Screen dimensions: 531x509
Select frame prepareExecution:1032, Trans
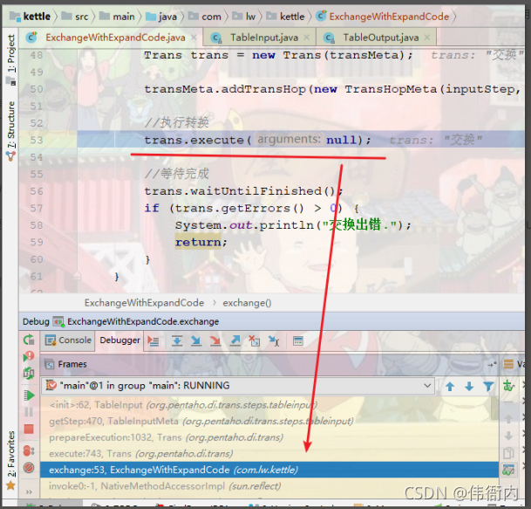(269, 437)
